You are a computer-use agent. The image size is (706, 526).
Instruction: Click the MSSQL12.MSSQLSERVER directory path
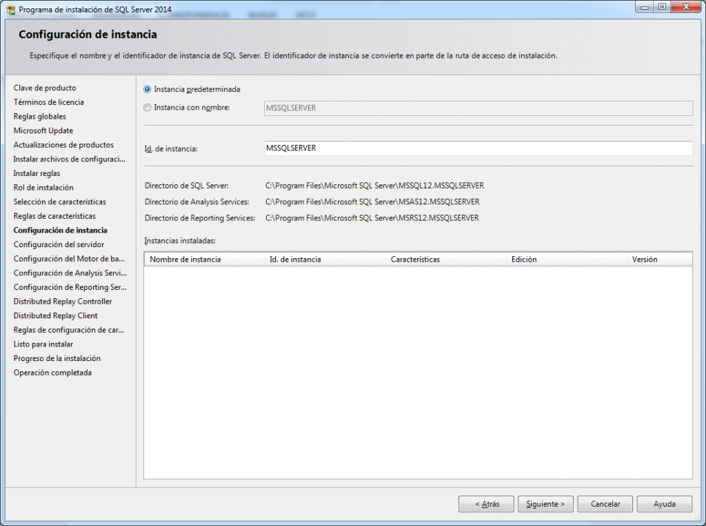[x=374, y=186]
